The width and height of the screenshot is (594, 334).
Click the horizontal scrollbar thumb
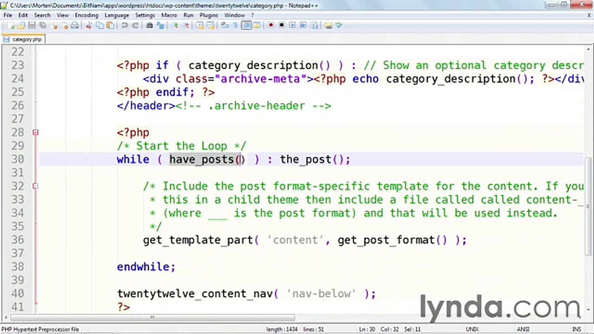click(153, 318)
